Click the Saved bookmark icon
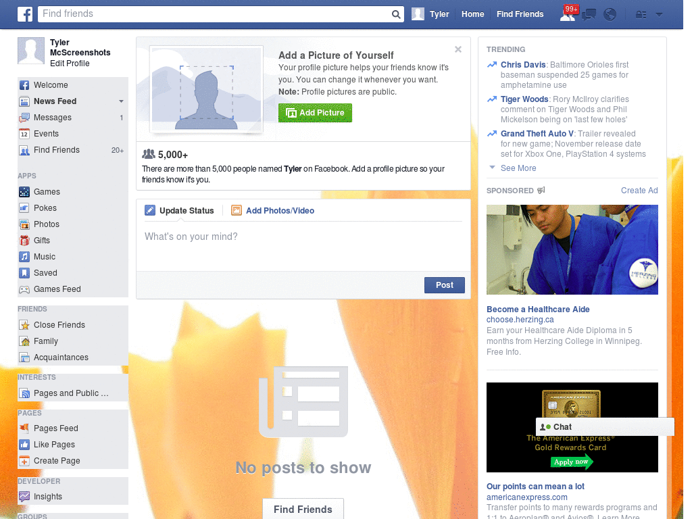692x519 pixels. click(24, 273)
